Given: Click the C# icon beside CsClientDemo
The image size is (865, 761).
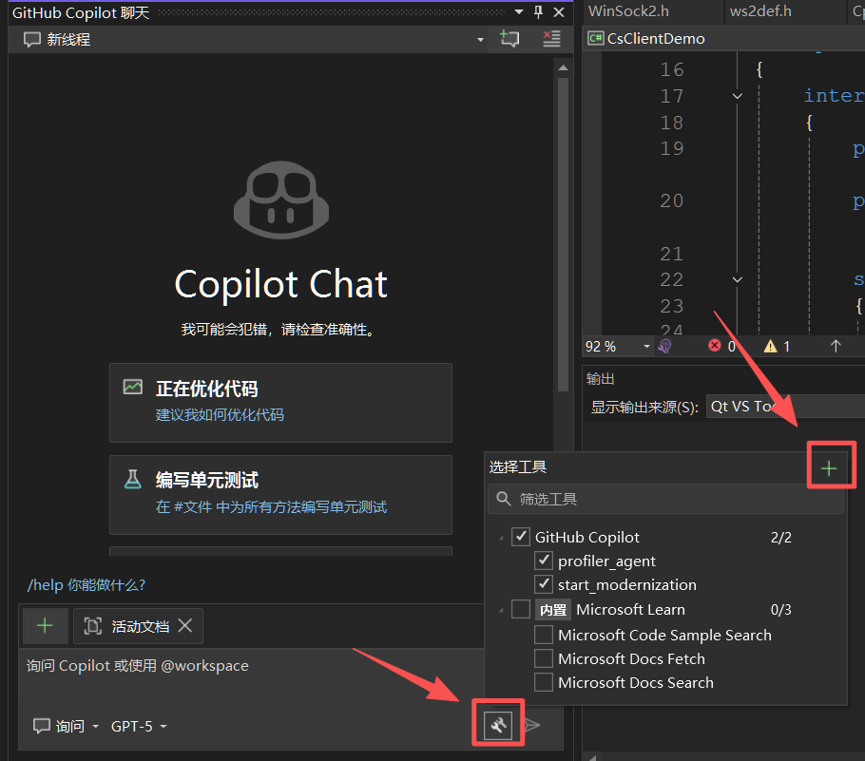Looking at the screenshot, I should (596, 38).
